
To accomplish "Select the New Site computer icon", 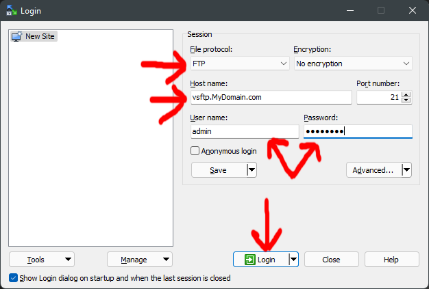I will coord(16,36).
